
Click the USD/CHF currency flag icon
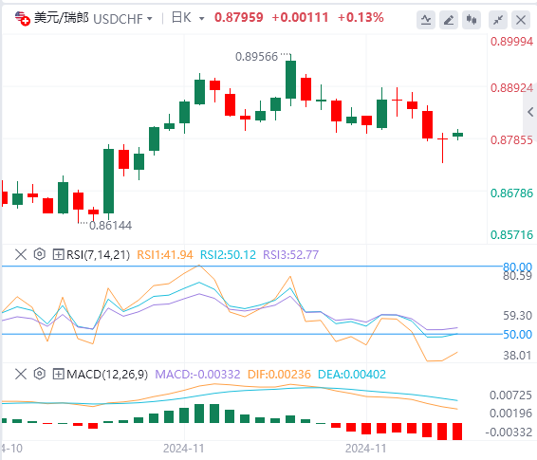click(x=22, y=18)
